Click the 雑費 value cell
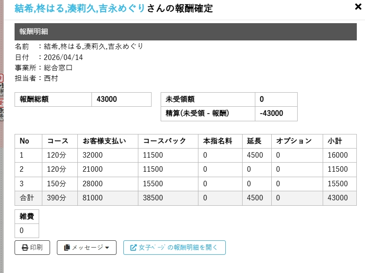 pos(26,230)
